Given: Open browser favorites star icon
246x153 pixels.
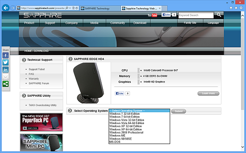Looking at the screenshot, I should [236, 8].
